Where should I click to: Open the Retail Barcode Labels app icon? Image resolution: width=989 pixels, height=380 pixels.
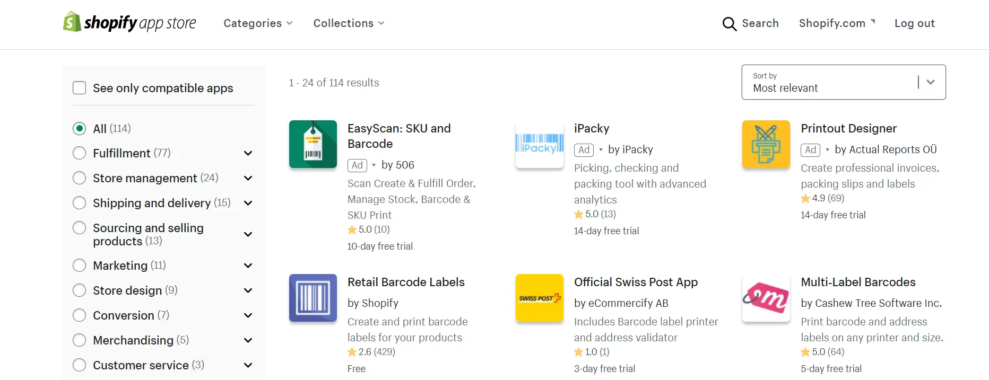313,298
